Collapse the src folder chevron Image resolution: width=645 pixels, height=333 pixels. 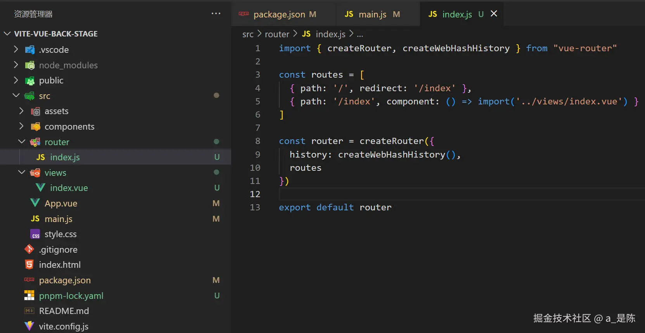[x=16, y=95]
